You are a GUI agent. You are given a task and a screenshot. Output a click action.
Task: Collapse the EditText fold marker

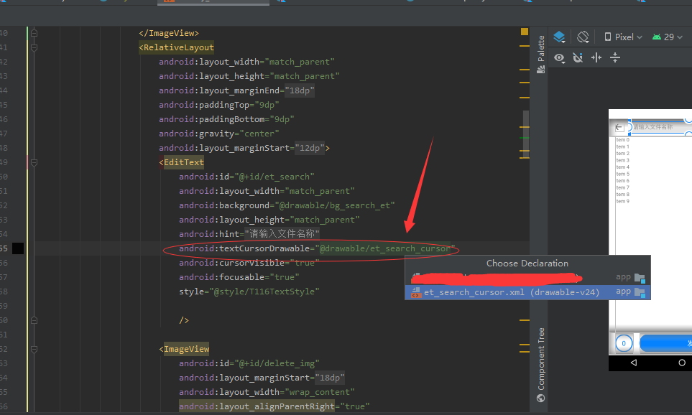click(34, 162)
